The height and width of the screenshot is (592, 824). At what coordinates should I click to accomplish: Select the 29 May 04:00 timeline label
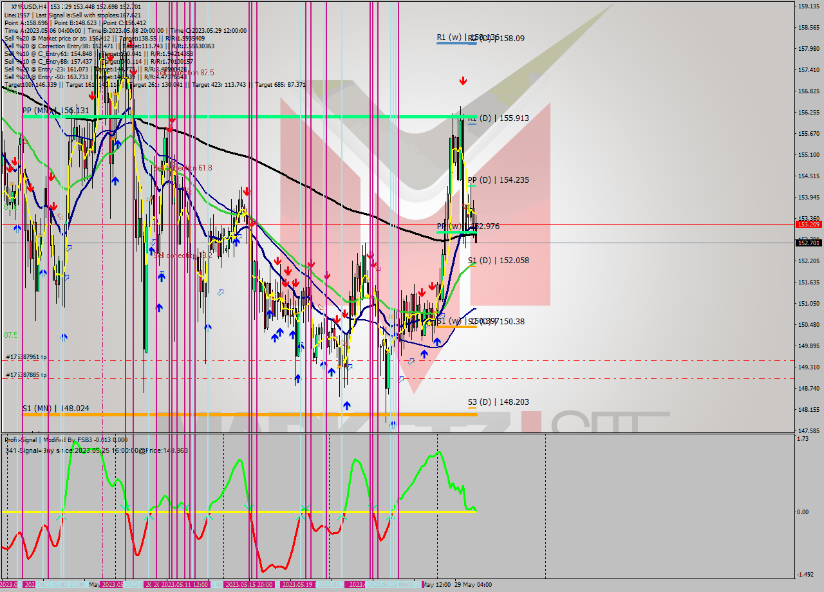tap(473, 584)
